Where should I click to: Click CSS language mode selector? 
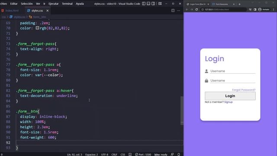click(123, 154)
